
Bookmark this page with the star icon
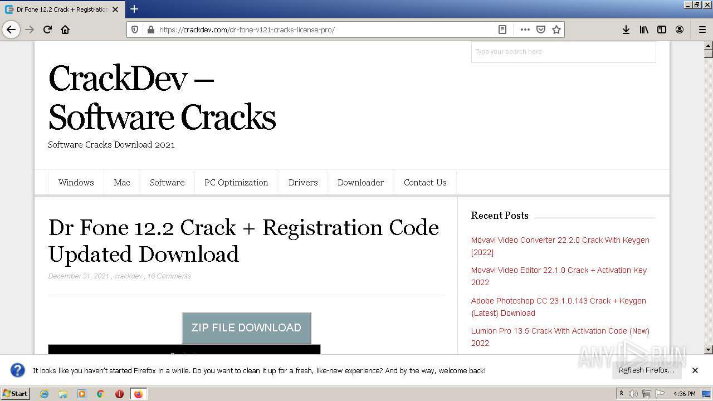click(556, 30)
